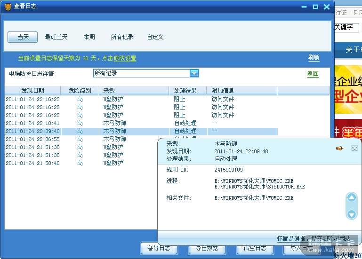Show 所有记录 time range tab

click(x=122, y=37)
